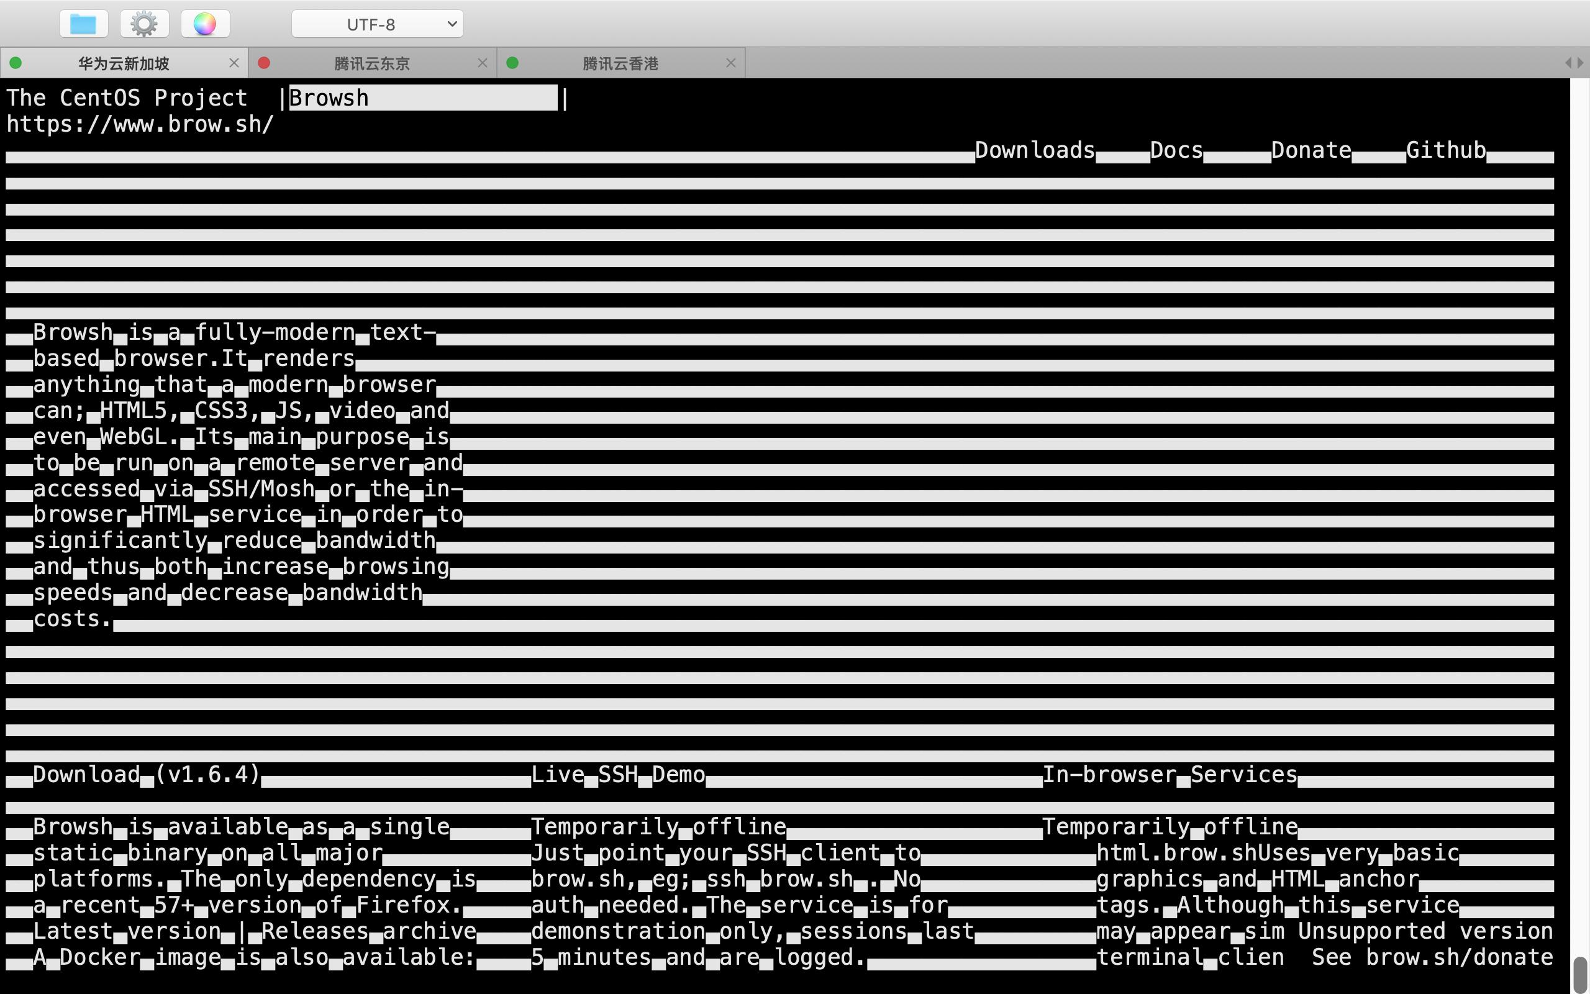Click the brow.sh/donate text
1590x994 pixels.
click(x=1460, y=958)
